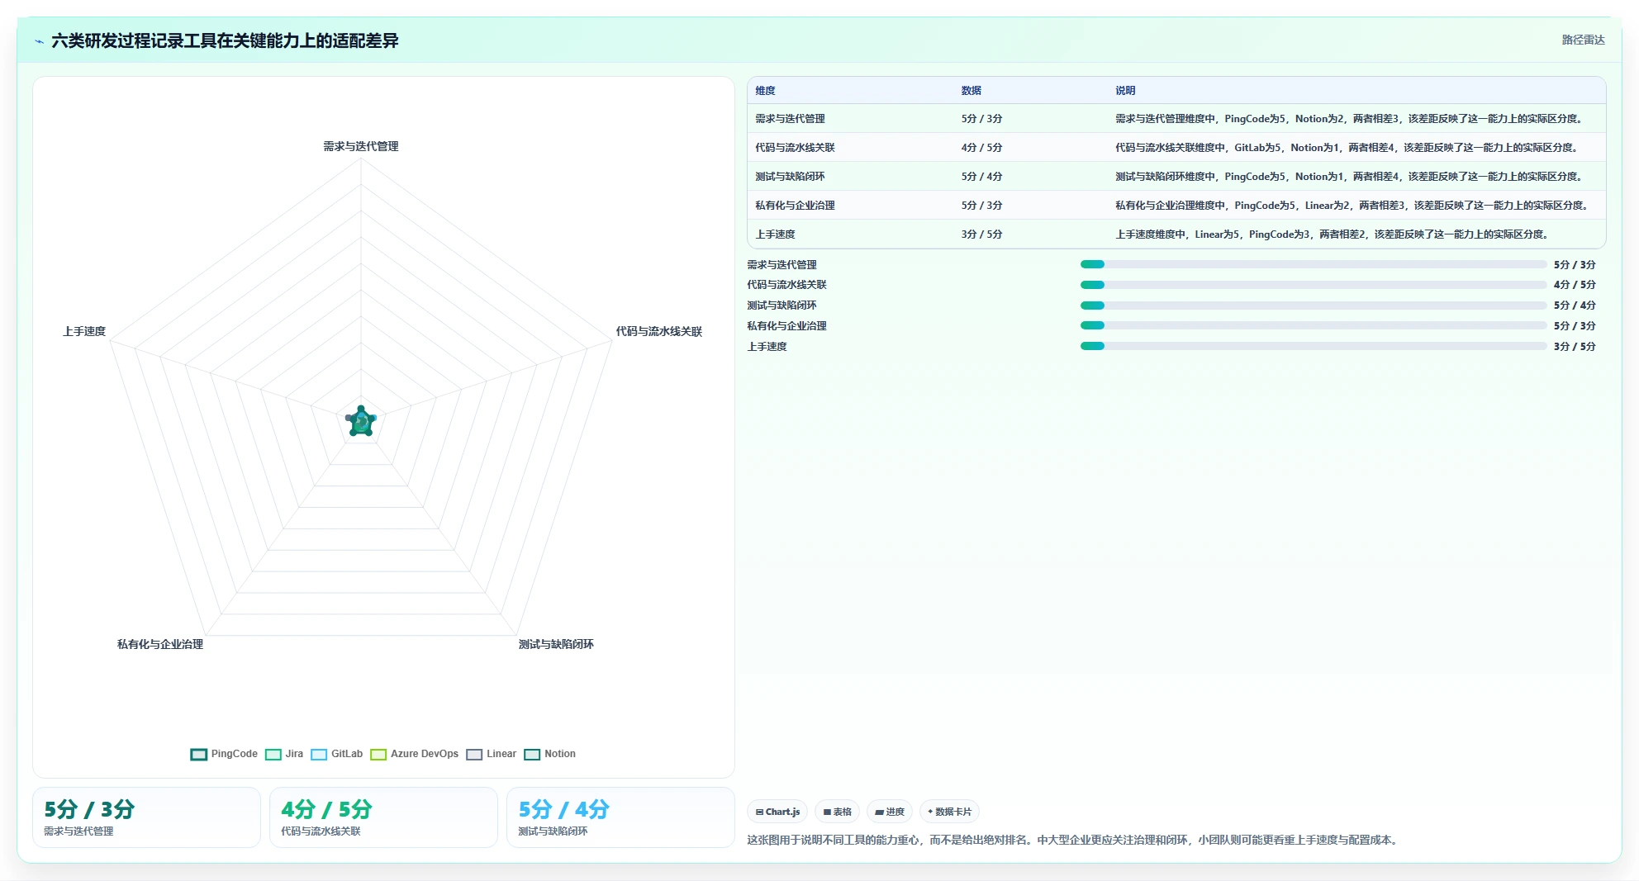Click the 说明 column header
1639x881 pixels.
click(1125, 91)
